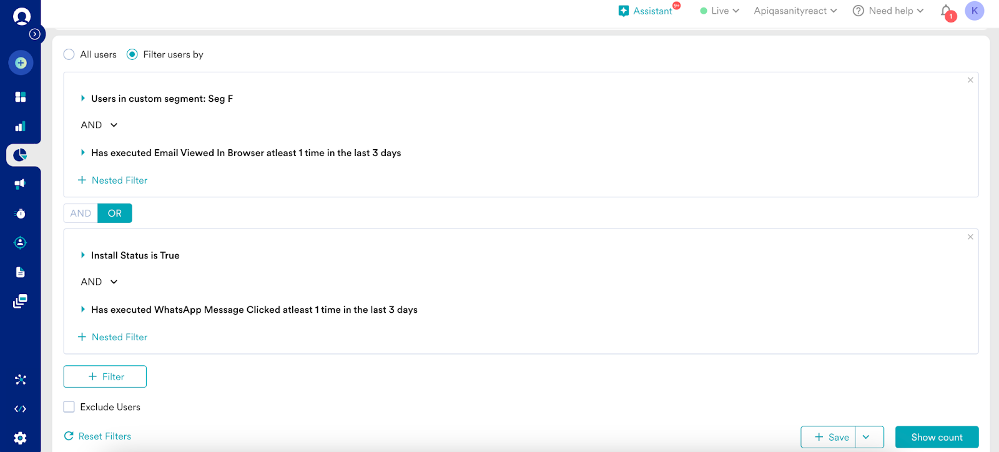
Task: Enable the Exclude Users checkbox
Action: pyautogui.click(x=69, y=407)
